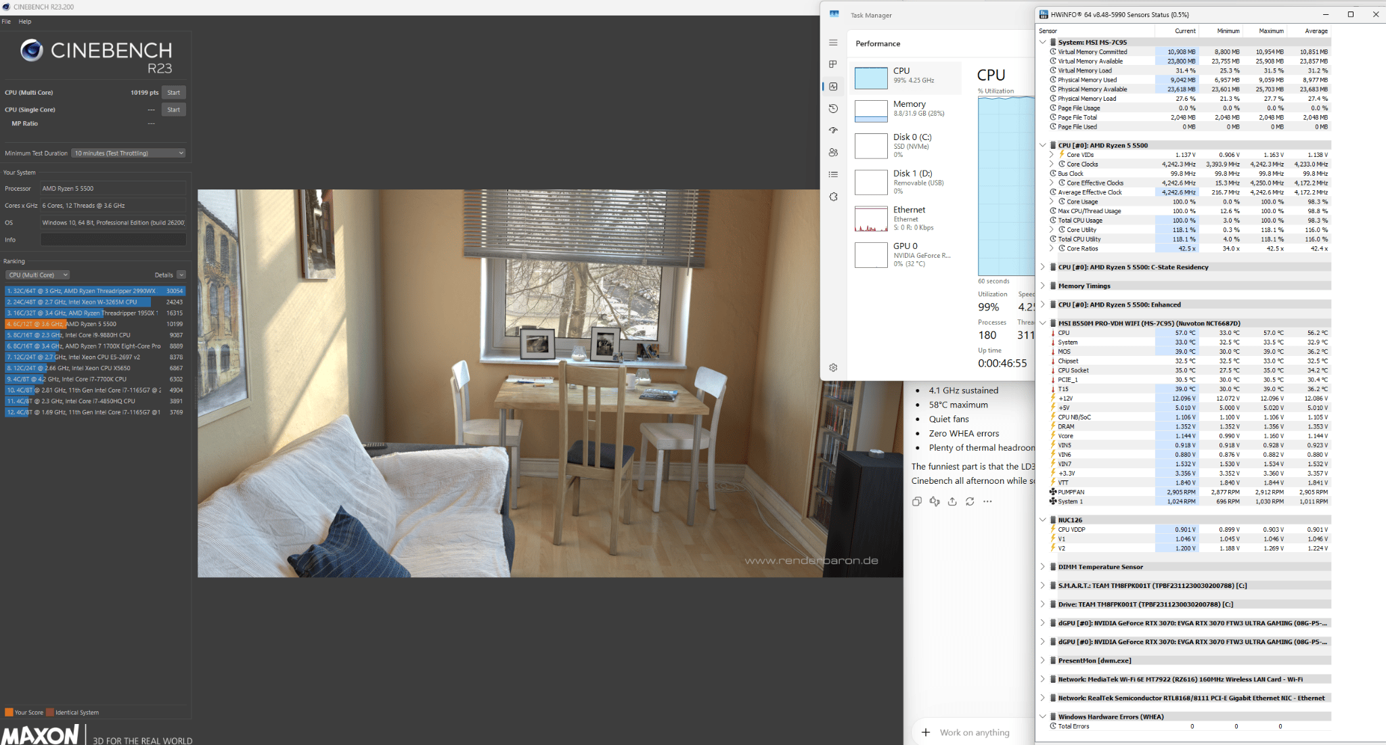The width and height of the screenshot is (1386, 745).
Task: Open App history icon in Task Manager
Action: tap(833, 108)
